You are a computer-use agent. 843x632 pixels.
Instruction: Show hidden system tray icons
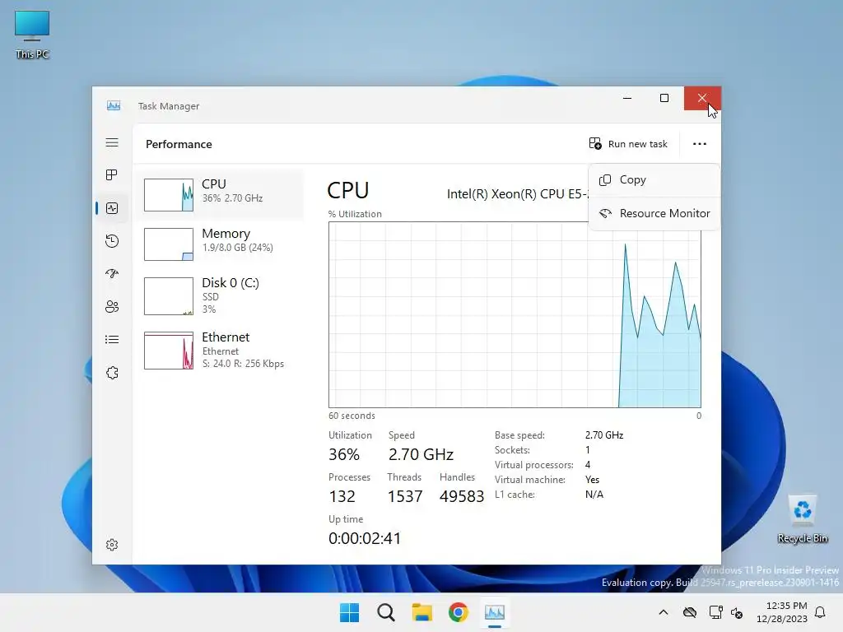(664, 612)
